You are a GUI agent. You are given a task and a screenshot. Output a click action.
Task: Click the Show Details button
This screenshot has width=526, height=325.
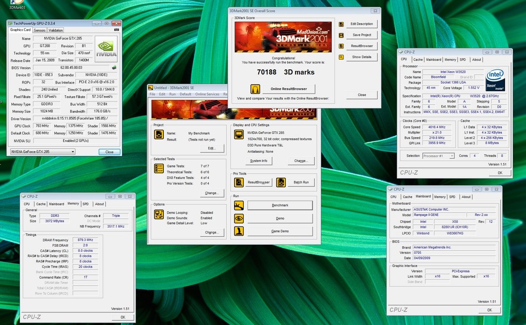point(362,57)
